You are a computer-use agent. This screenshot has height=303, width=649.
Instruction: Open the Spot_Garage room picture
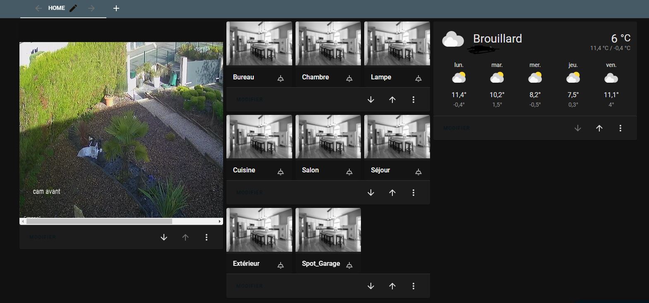pos(328,230)
